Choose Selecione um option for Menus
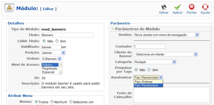 [x=71, y=102]
